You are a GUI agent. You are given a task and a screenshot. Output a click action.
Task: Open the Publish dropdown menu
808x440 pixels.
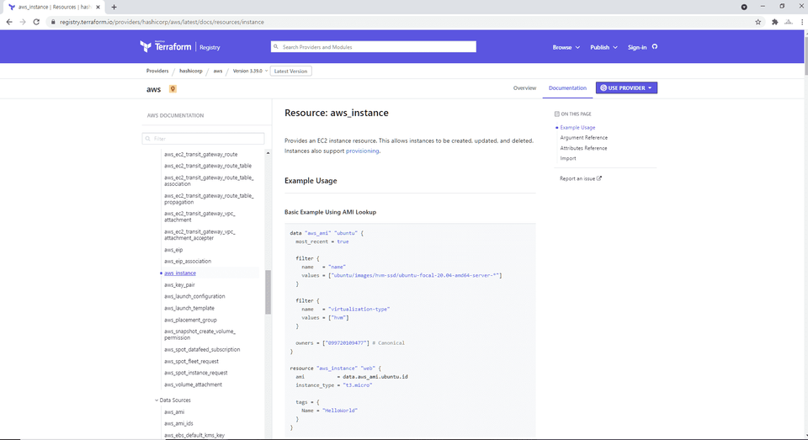click(x=603, y=47)
